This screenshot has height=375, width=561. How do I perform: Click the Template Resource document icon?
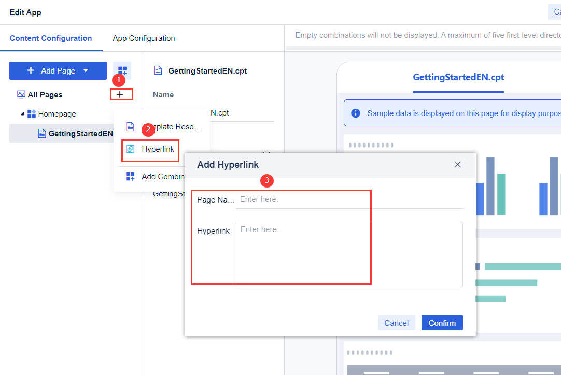tap(131, 126)
